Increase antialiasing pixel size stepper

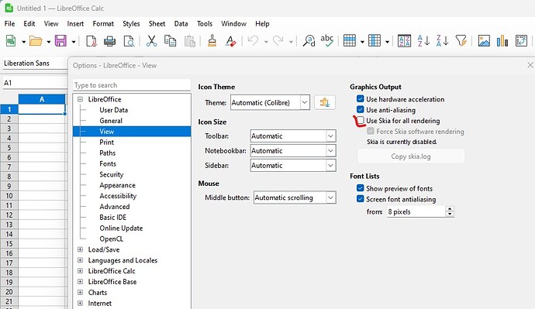450,209
